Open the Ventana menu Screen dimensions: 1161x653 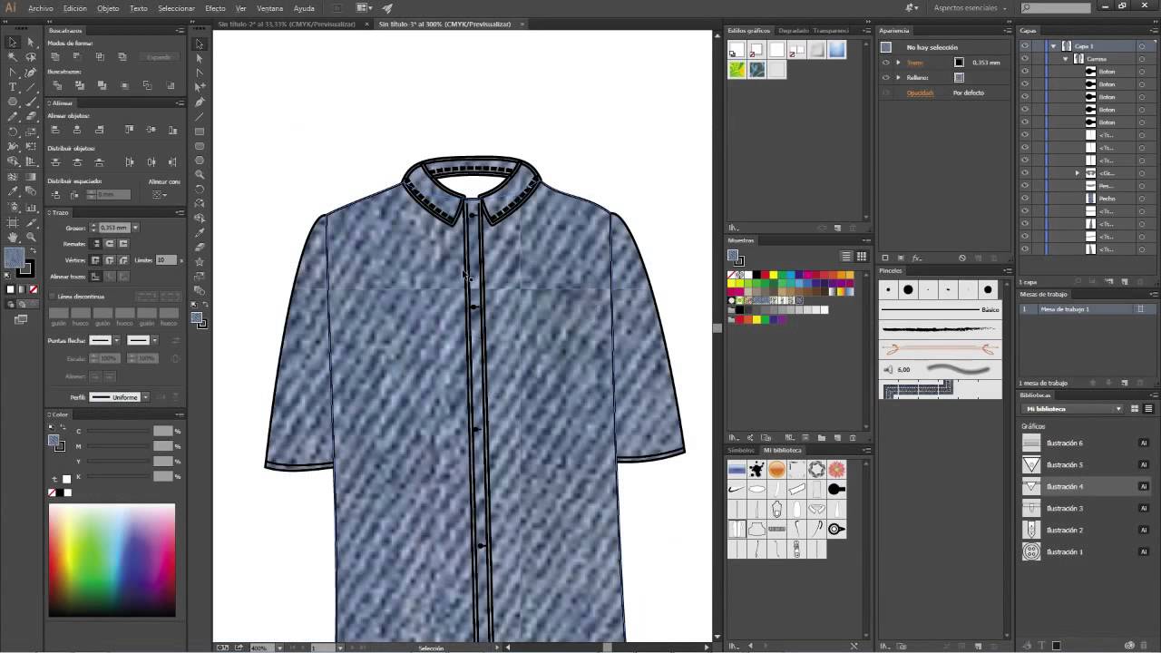(x=270, y=8)
